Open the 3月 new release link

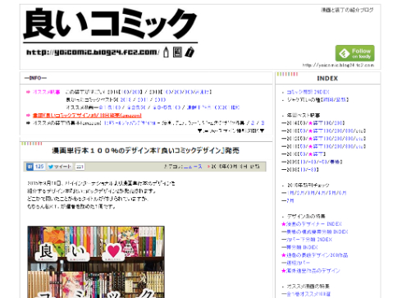[x=311, y=193]
